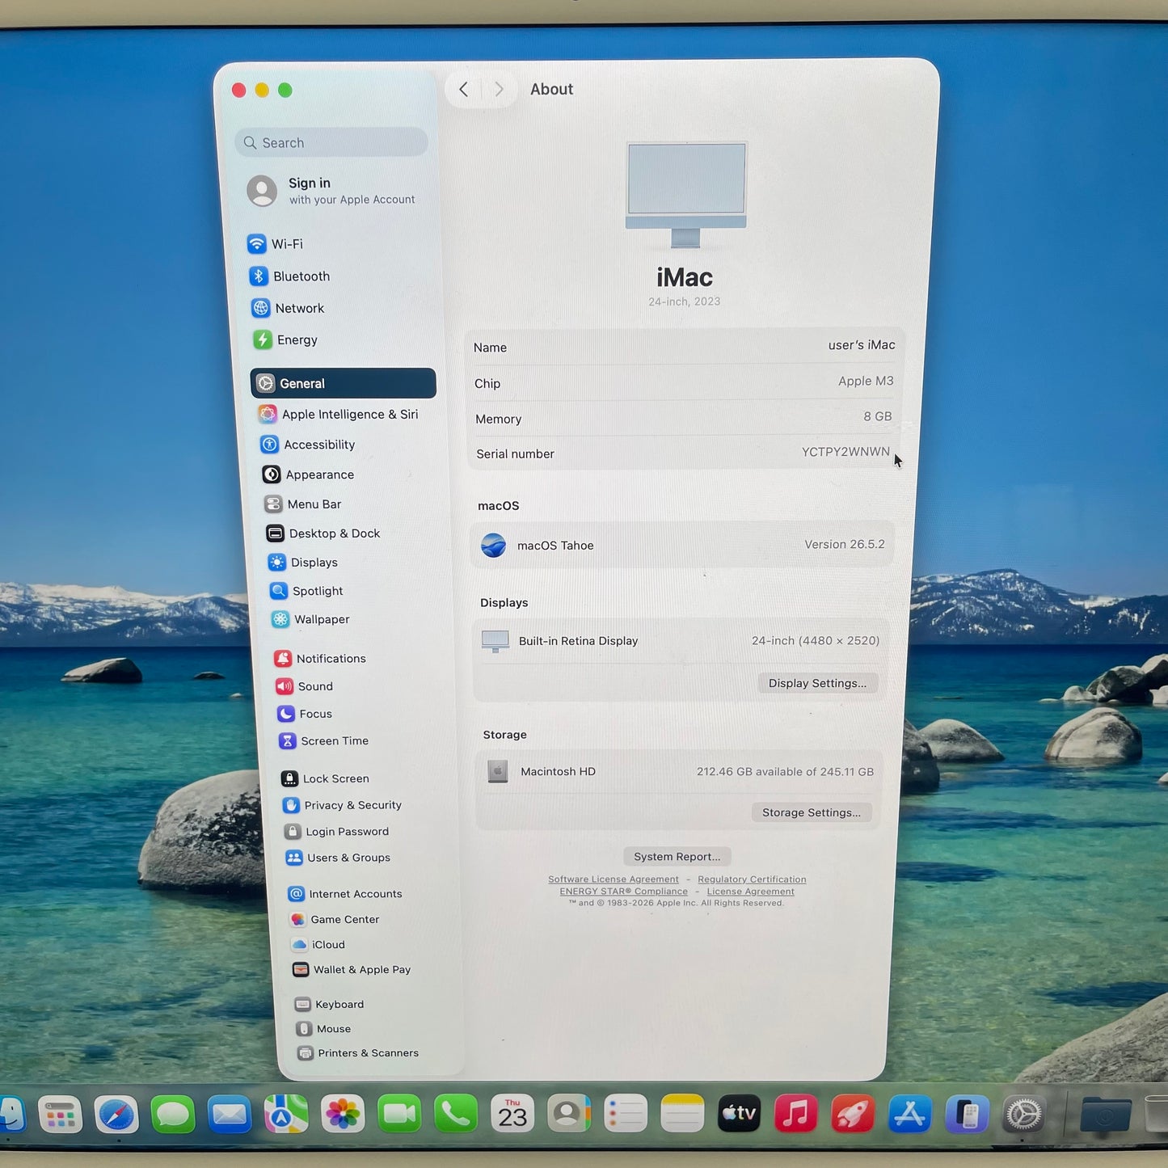Open Notes from the Dock
The height and width of the screenshot is (1168, 1168).
click(682, 1115)
